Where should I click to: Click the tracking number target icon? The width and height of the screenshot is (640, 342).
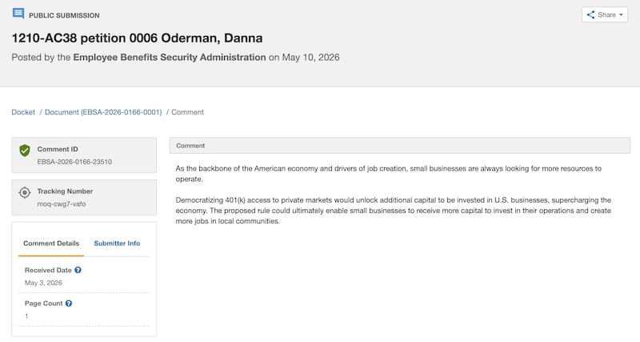tap(25, 192)
